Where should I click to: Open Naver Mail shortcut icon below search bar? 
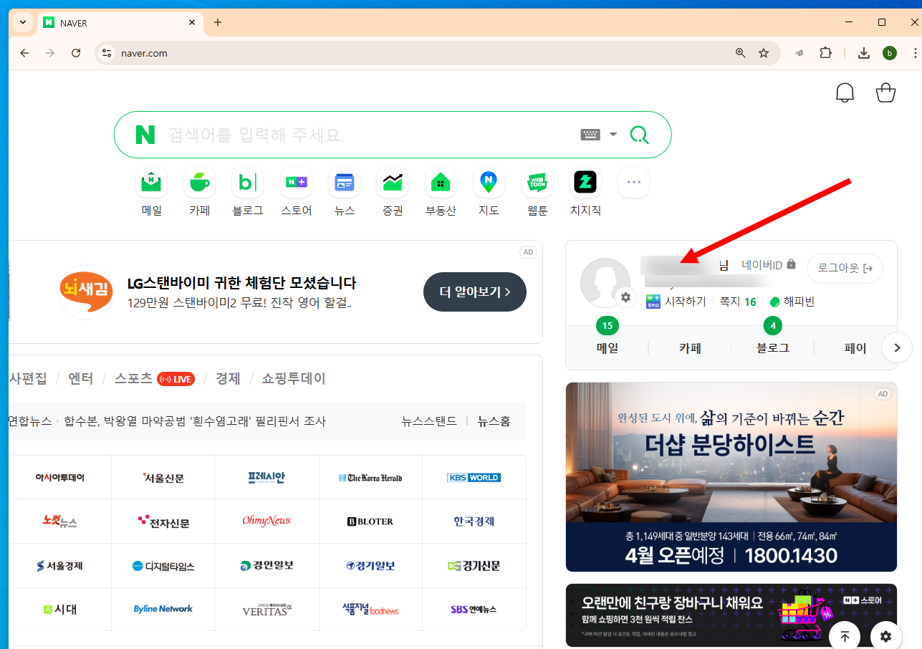pyautogui.click(x=151, y=183)
